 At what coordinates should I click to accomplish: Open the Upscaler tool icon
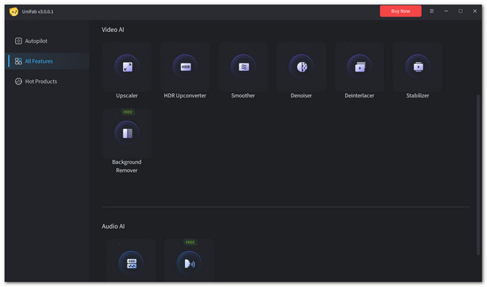pyautogui.click(x=127, y=67)
